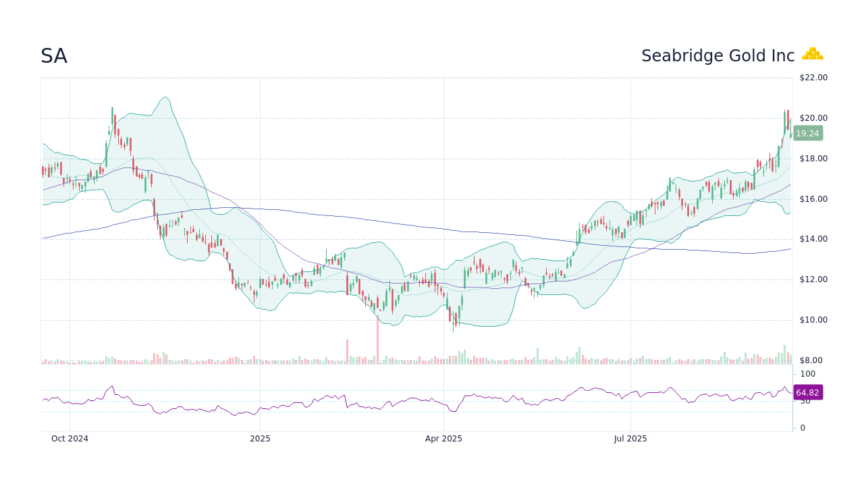Click the $12.00 price axis label
The image size is (864, 486).
[x=813, y=279]
